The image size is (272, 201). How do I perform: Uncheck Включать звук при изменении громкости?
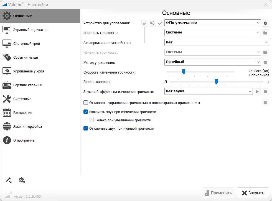click(86, 112)
